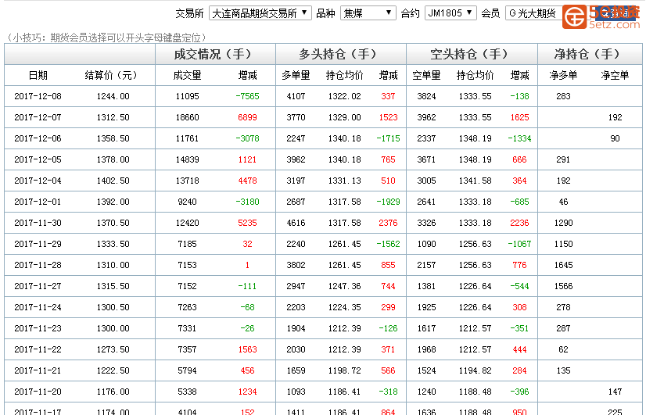Select the date cell 2017-11-22

[x=38, y=349]
